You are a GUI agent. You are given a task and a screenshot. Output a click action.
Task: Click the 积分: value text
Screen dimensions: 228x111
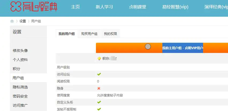(x=110, y=59)
